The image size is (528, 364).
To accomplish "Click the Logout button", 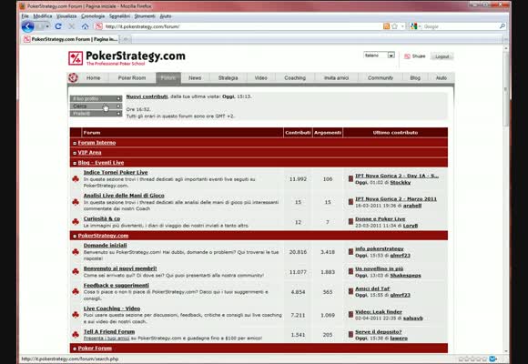I will (442, 56).
